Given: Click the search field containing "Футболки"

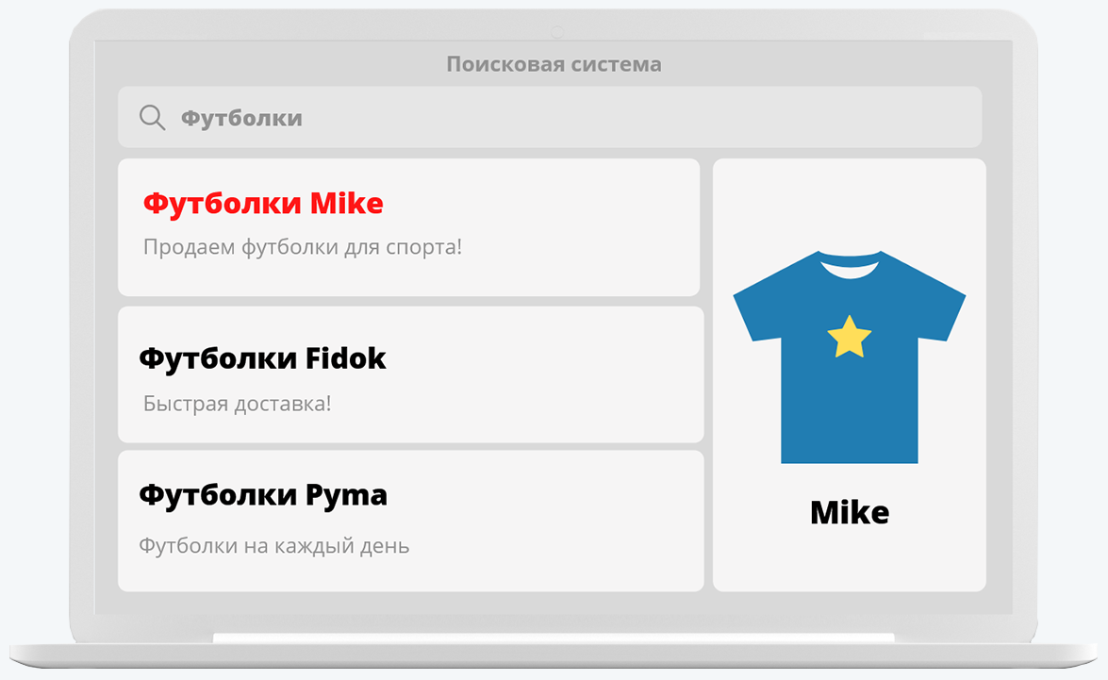Looking at the screenshot, I should pos(566,117).
